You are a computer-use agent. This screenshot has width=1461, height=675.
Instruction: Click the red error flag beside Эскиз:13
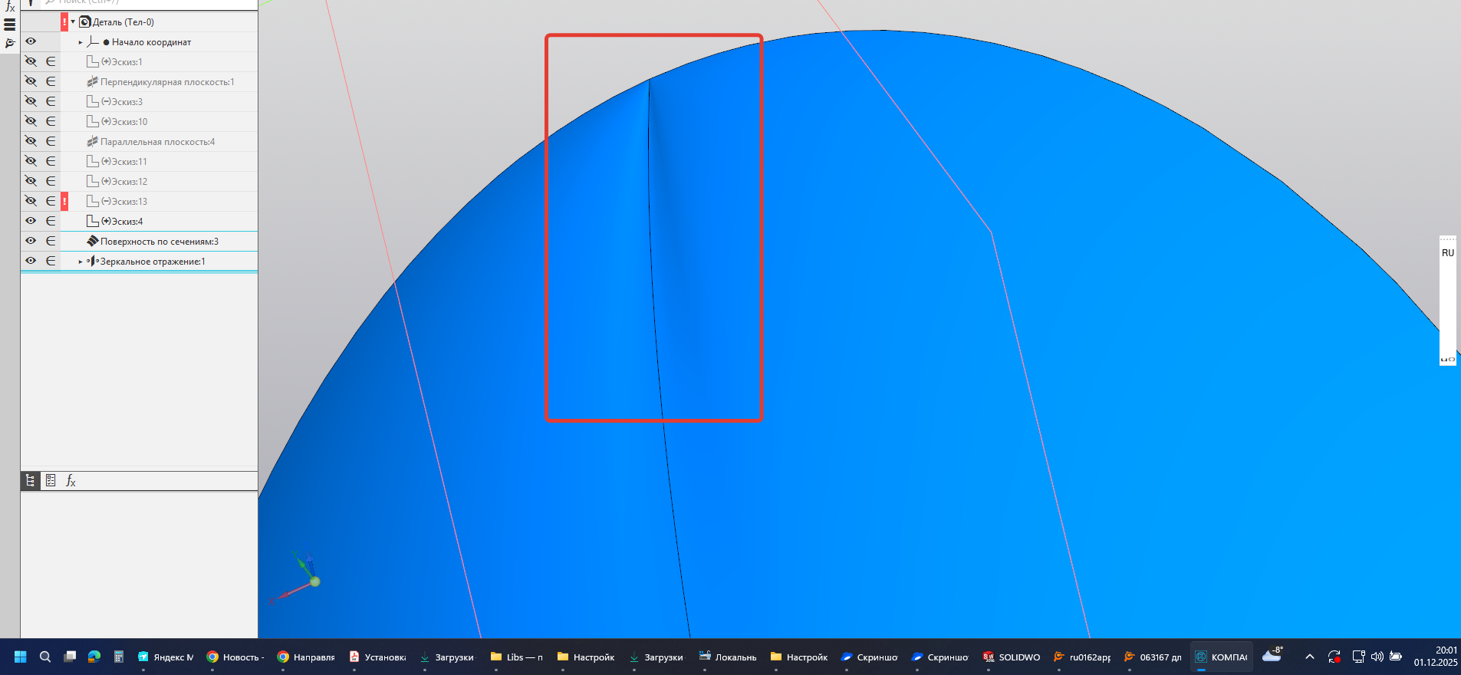(x=64, y=201)
